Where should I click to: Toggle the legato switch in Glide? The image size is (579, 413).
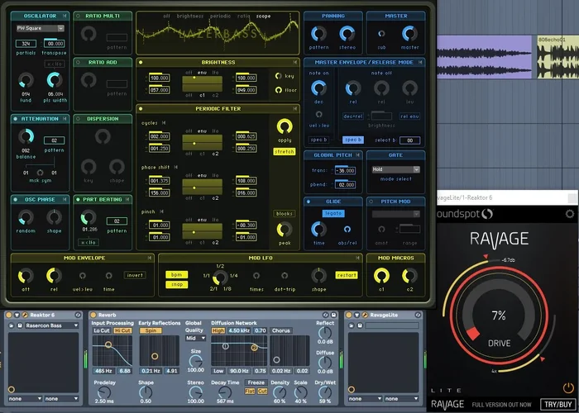[x=333, y=213]
